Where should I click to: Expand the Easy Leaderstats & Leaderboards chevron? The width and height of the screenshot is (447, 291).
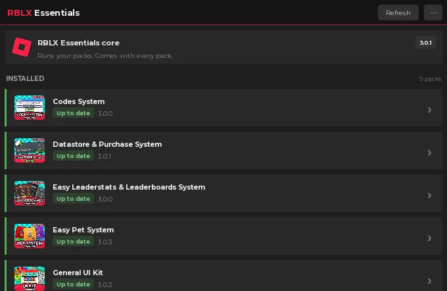(x=429, y=196)
